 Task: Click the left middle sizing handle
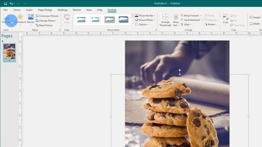[111, 116]
